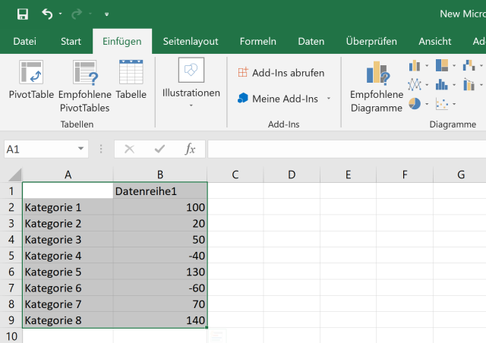This screenshot has width=486, height=343.
Task: Open Customize Quick Access Toolbar dropdown
Action: click(106, 14)
